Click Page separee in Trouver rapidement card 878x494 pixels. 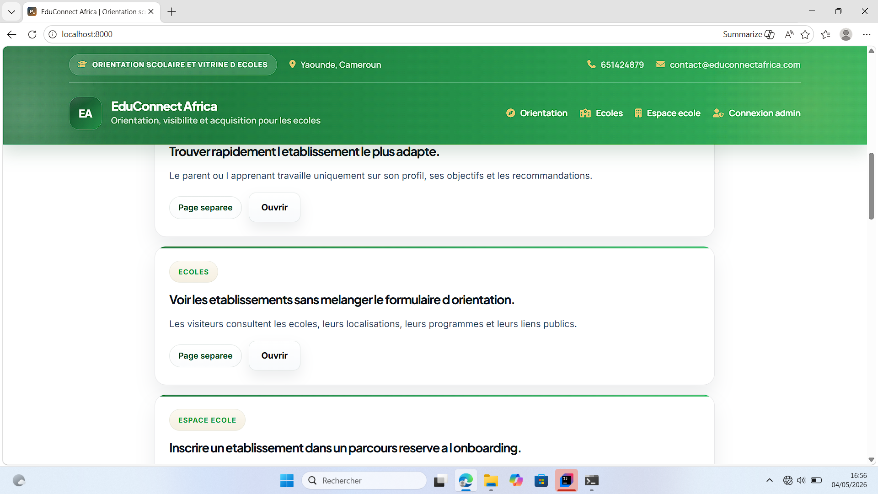[x=205, y=208]
